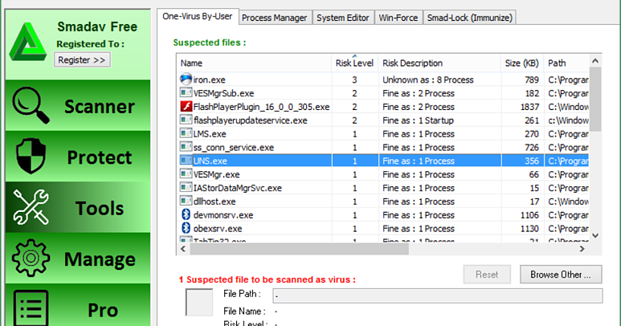Click the size value 1130
This screenshot has height=326, width=621.
(x=529, y=229)
